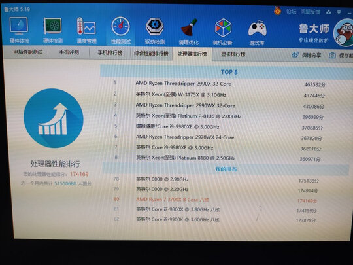Switch to the 手机评测 tab
Viewport: 353px width, 265px height.
(69, 52)
